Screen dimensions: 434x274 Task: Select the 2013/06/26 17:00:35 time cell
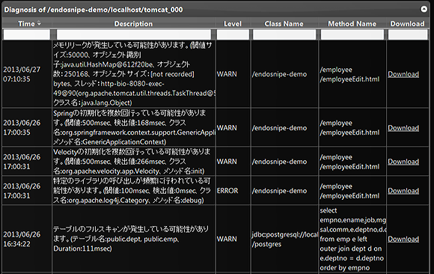27,128
